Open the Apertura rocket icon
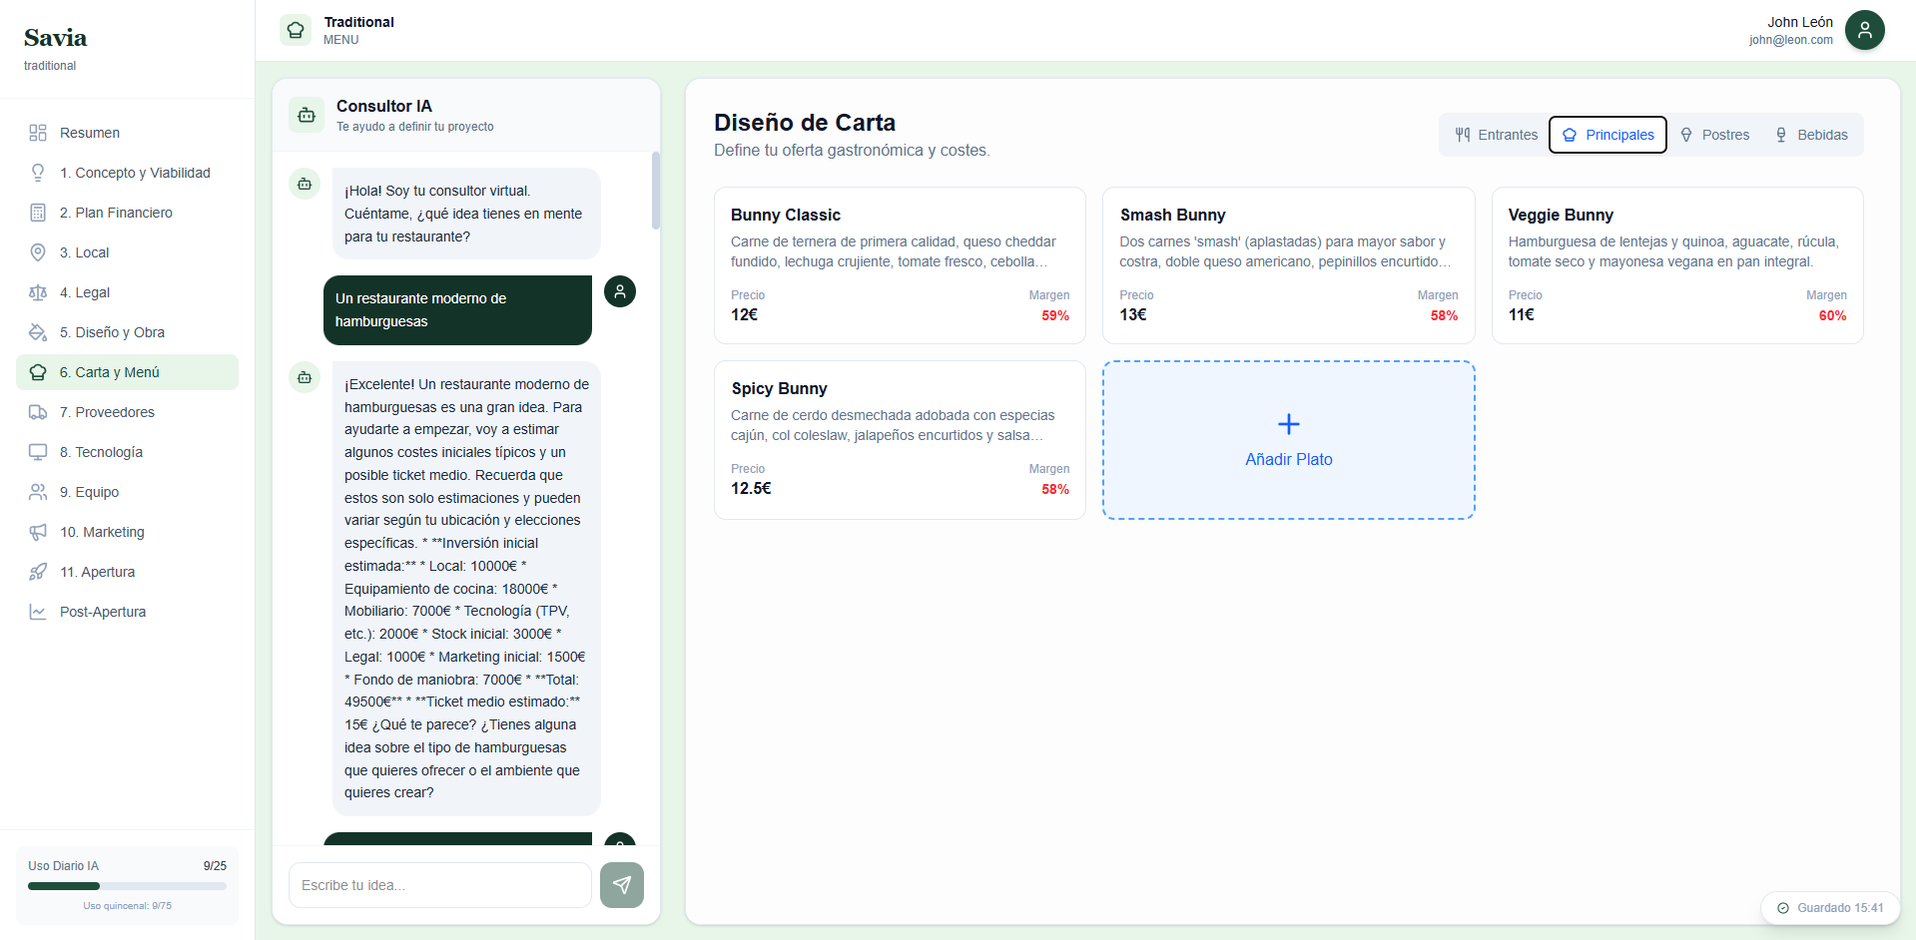Image resolution: width=1916 pixels, height=940 pixels. (x=38, y=571)
